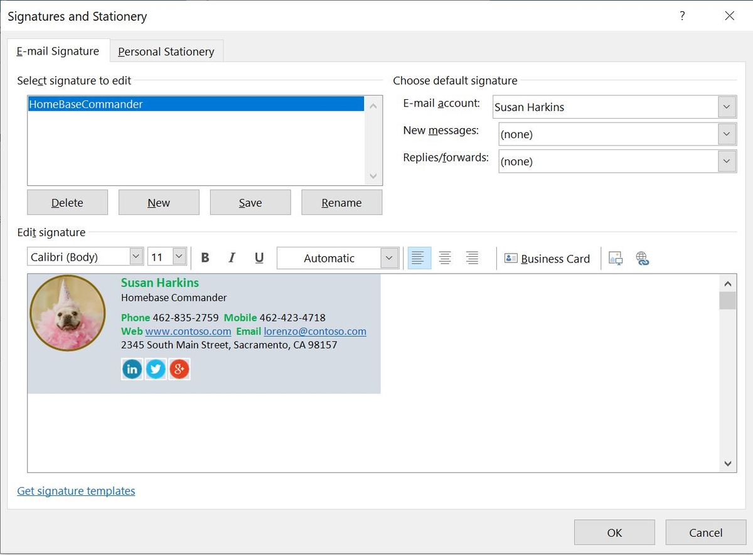
Task: Open the E-mail account dropdown
Action: pyautogui.click(x=726, y=107)
